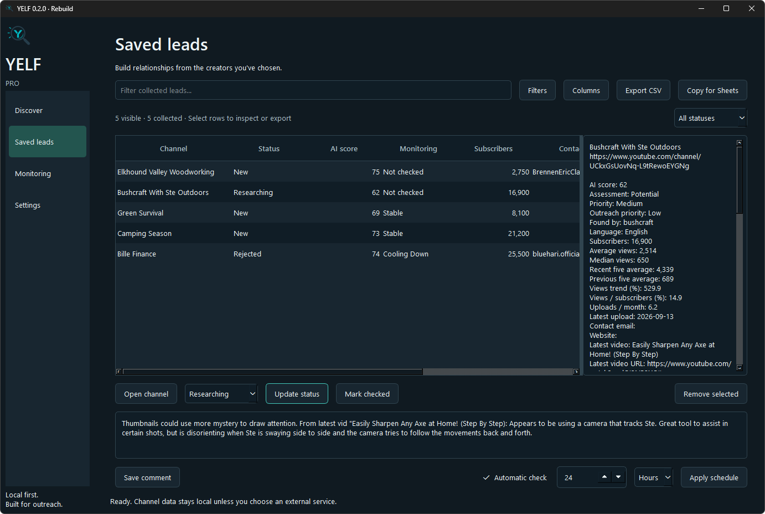
Task: Click the table scrollbar left arrow
Action: (x=118, y=372)
